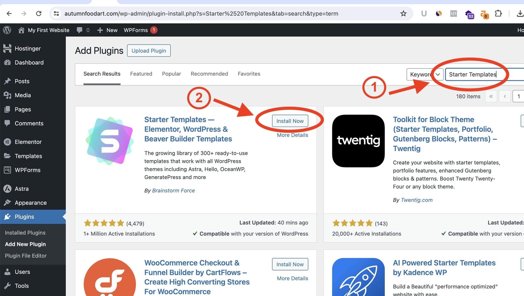Open Hostinger in the sidebar
Screen dimensions: 524x296
33,48
